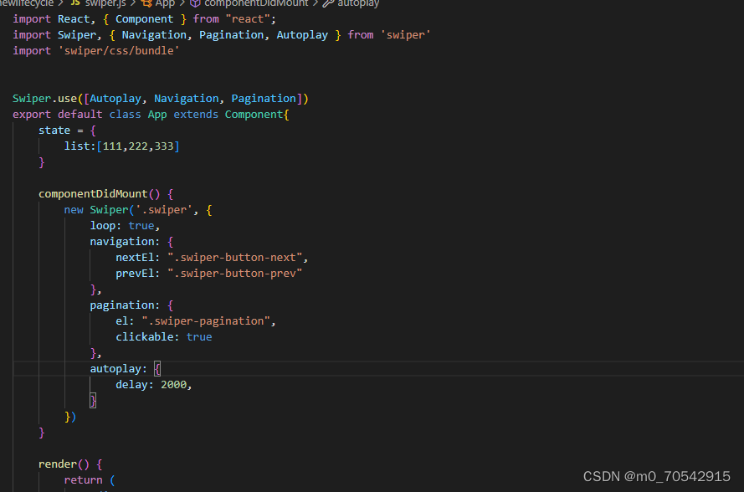Click the JS file icon beside swiper.js breadcrumb
Viewport: 744px width, 492px height.
click(74, 4)
